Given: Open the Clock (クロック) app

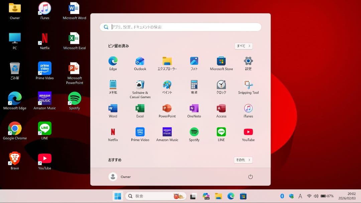Looking at the screenshot, I should (x=221, y=87).
